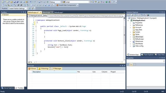Click the Categorized icon in the Properties panel
166x93 pixels.
128,64
